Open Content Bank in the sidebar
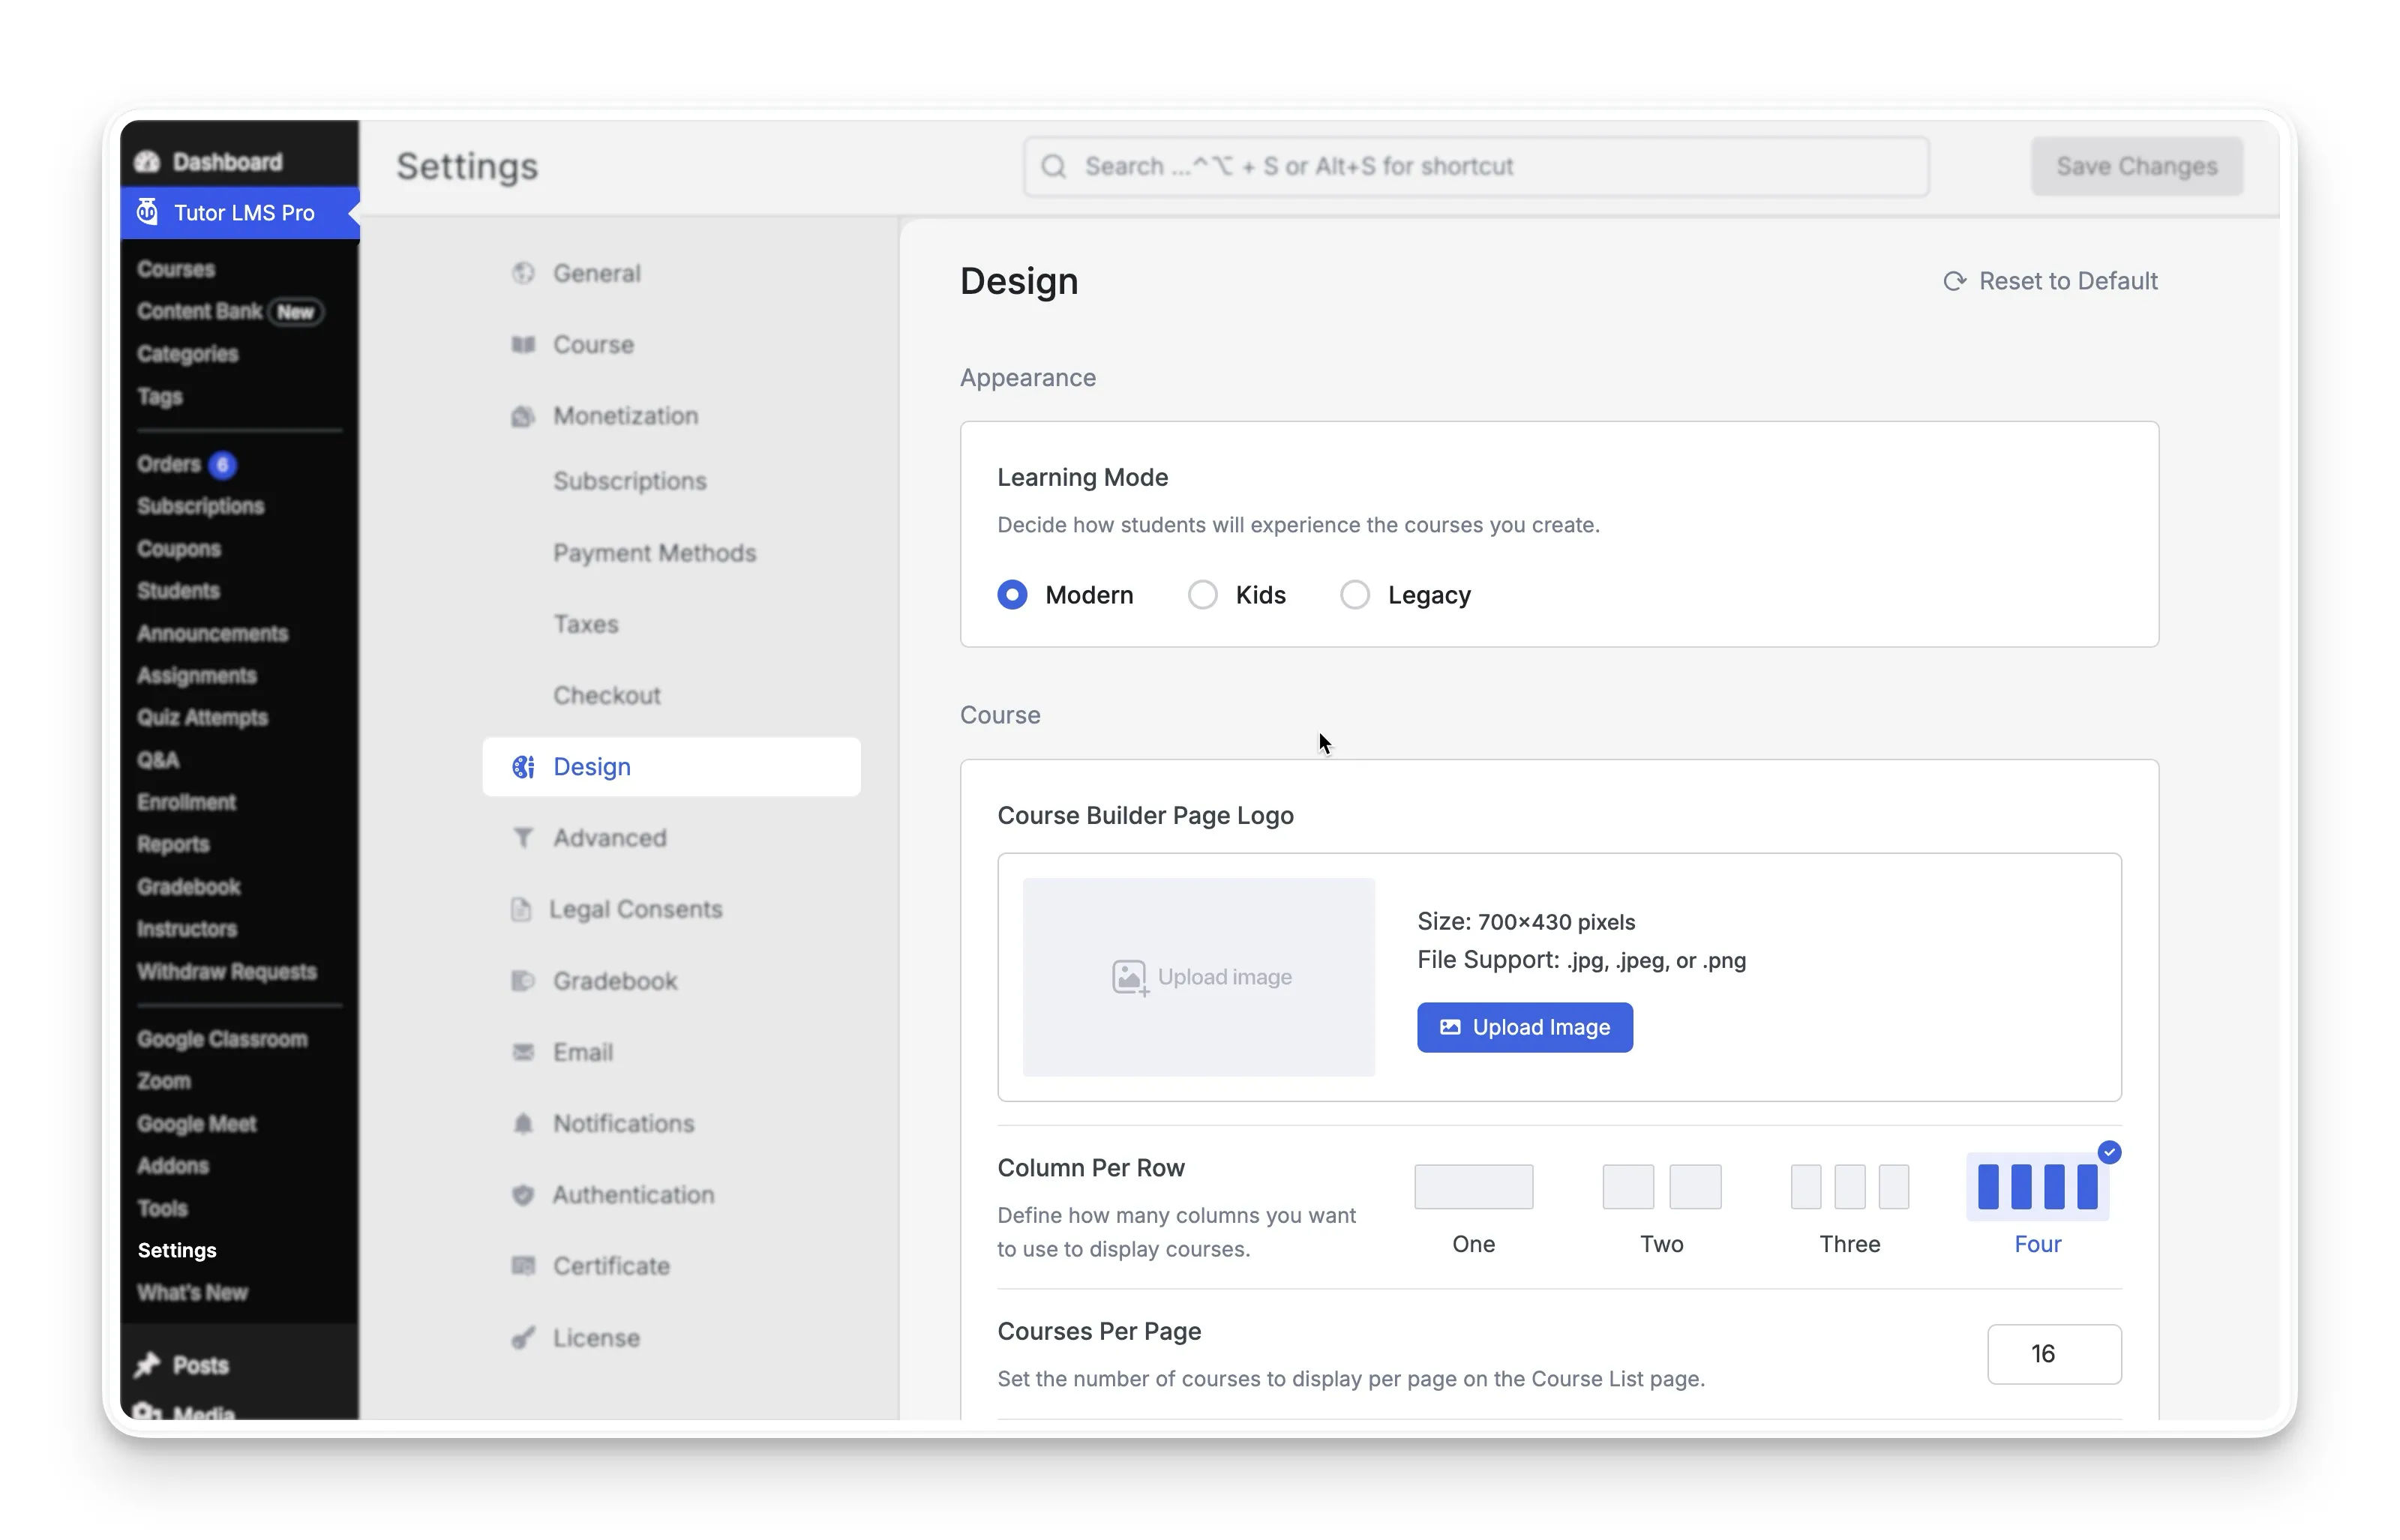 point(199,312)
